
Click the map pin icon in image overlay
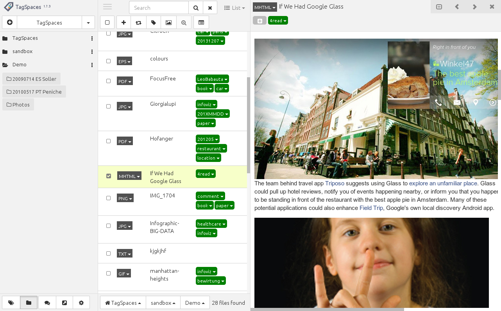tap(476, 103)
